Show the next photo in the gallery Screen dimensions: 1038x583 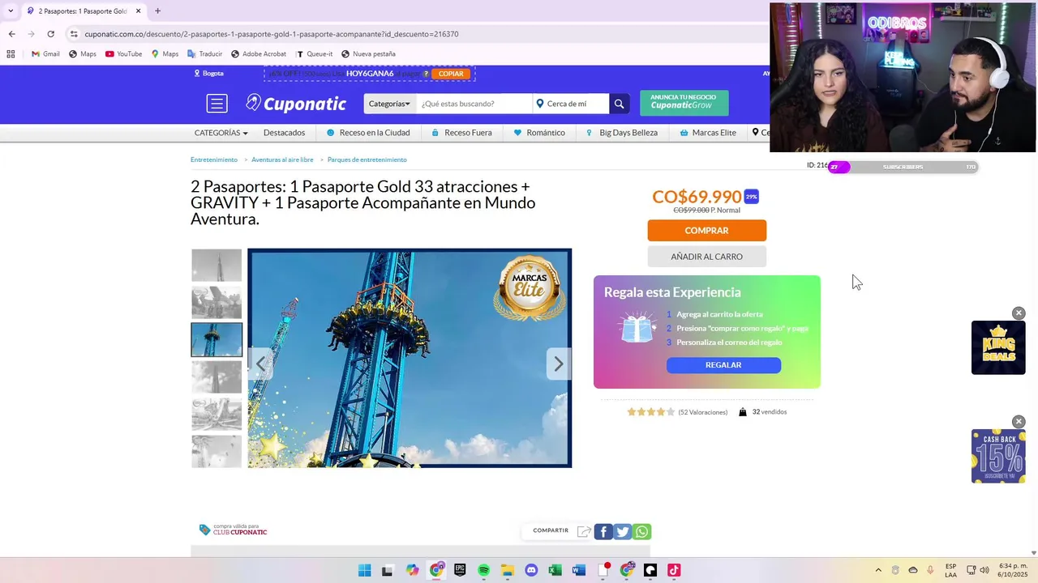coord(558,364)
